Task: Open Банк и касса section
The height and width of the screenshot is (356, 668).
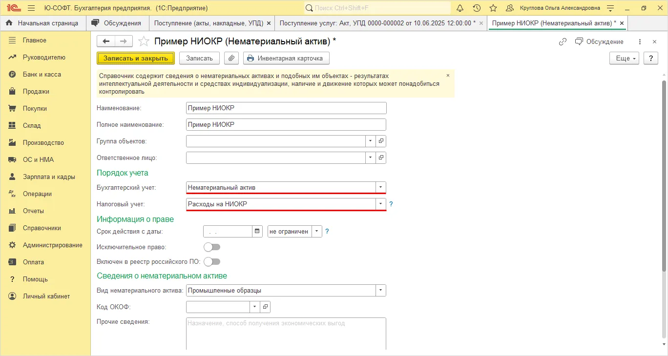Action: (x=42, y=74)
